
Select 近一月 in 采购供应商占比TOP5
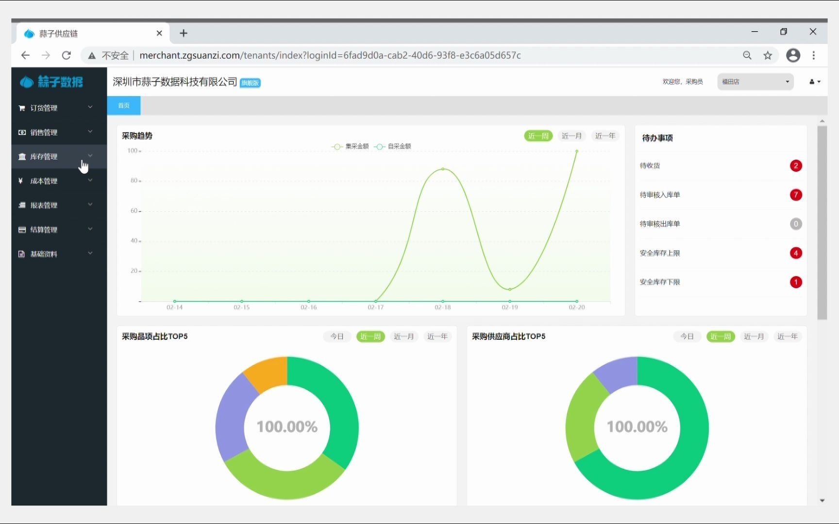754,336
